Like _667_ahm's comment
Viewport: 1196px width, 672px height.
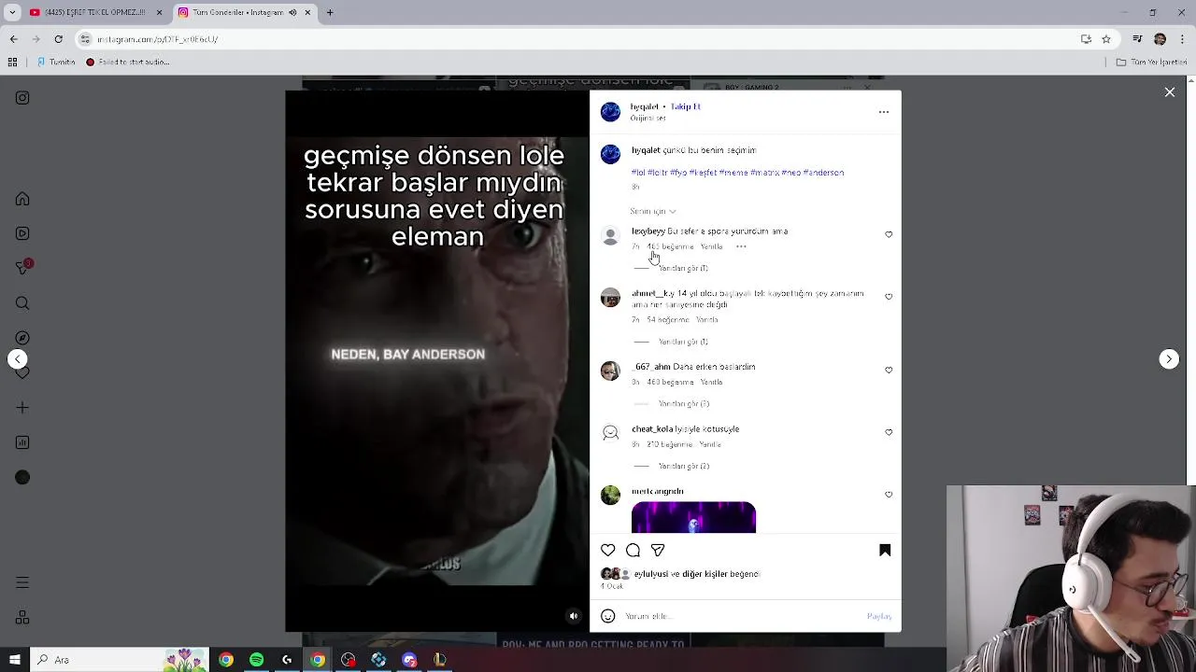click(889, 371)
